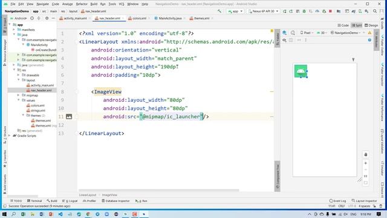Viewport: 387px width, 218px height.
Task: Open the Analyze menu
Action: (67, 4)
